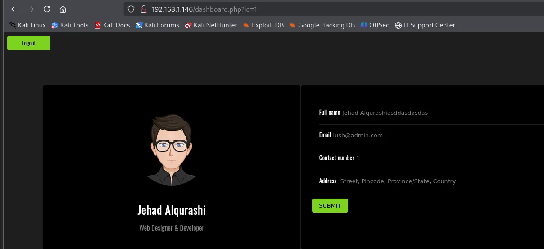The height and width of the screenshot is (249, 544).
Task: Open the OffSec bookmark
Action: 374,25
